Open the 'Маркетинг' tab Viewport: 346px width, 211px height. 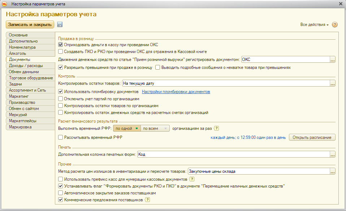[30, 96]
